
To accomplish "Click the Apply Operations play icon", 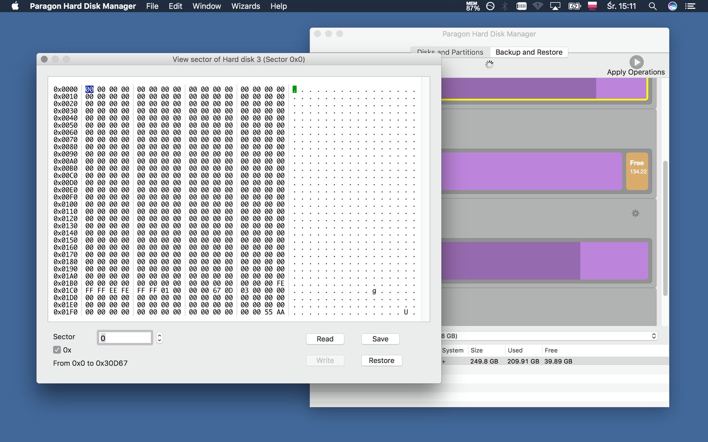I will (636, 62).
